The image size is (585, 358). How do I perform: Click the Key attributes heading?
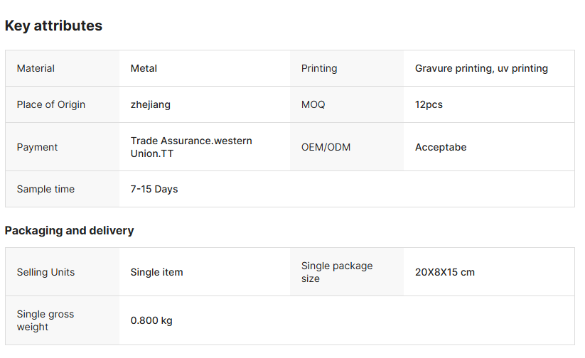point(53,26)
